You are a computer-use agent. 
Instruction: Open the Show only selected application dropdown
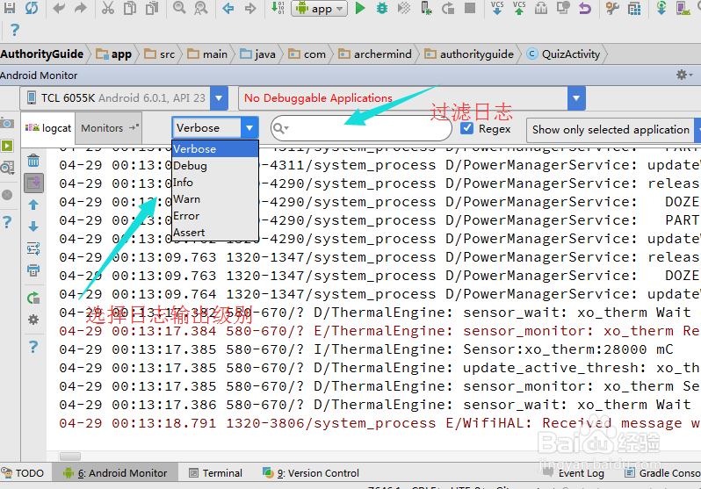[x=613, y=130]
